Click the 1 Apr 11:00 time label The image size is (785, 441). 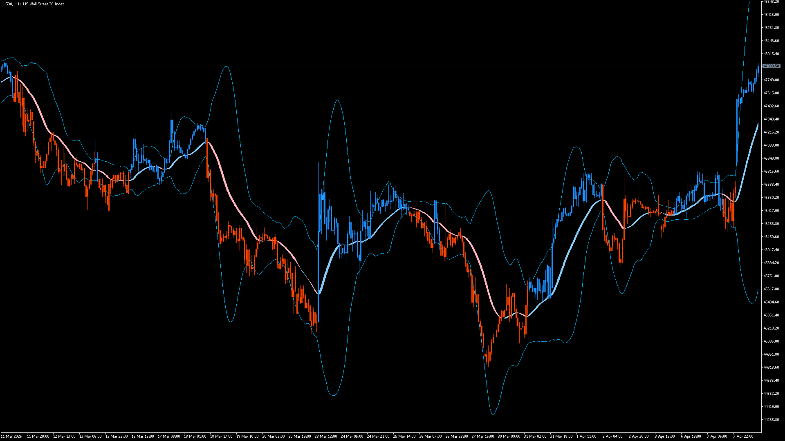click(x=586, y=437)
